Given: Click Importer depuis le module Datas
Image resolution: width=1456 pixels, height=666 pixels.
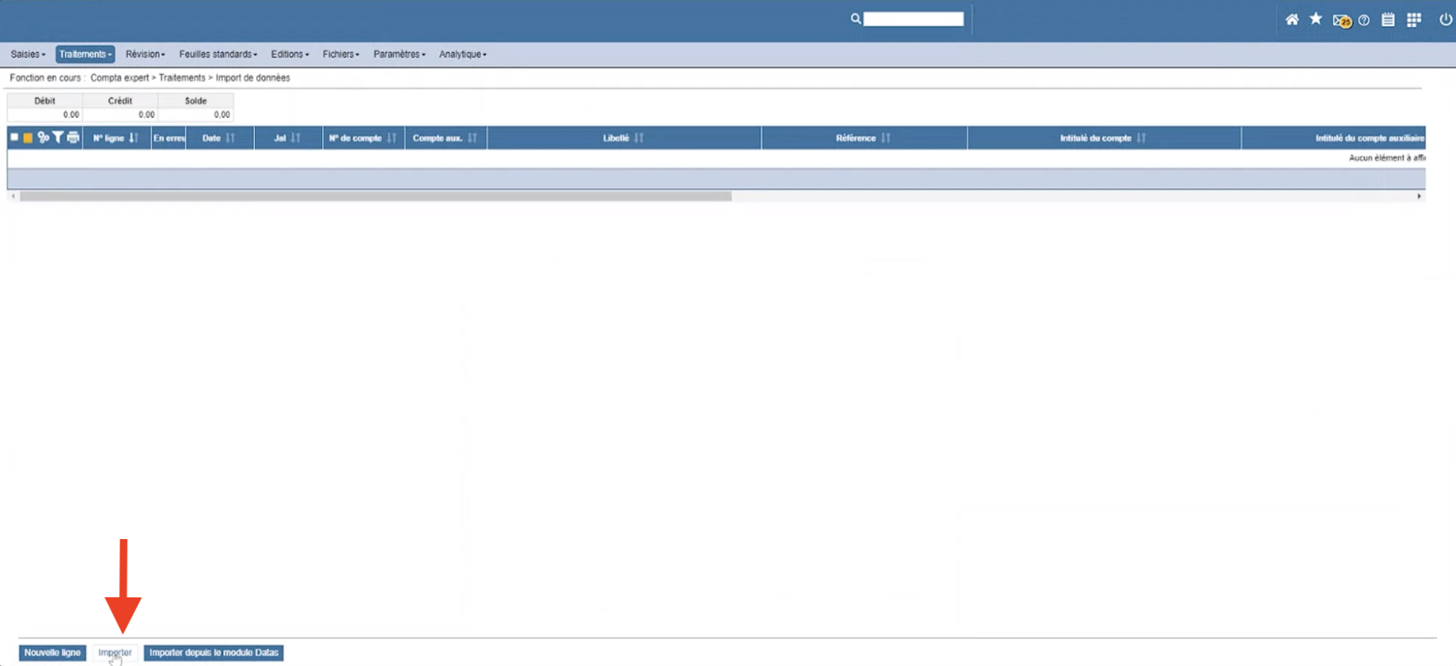Looking at the screenshot, I should (214, 653).
